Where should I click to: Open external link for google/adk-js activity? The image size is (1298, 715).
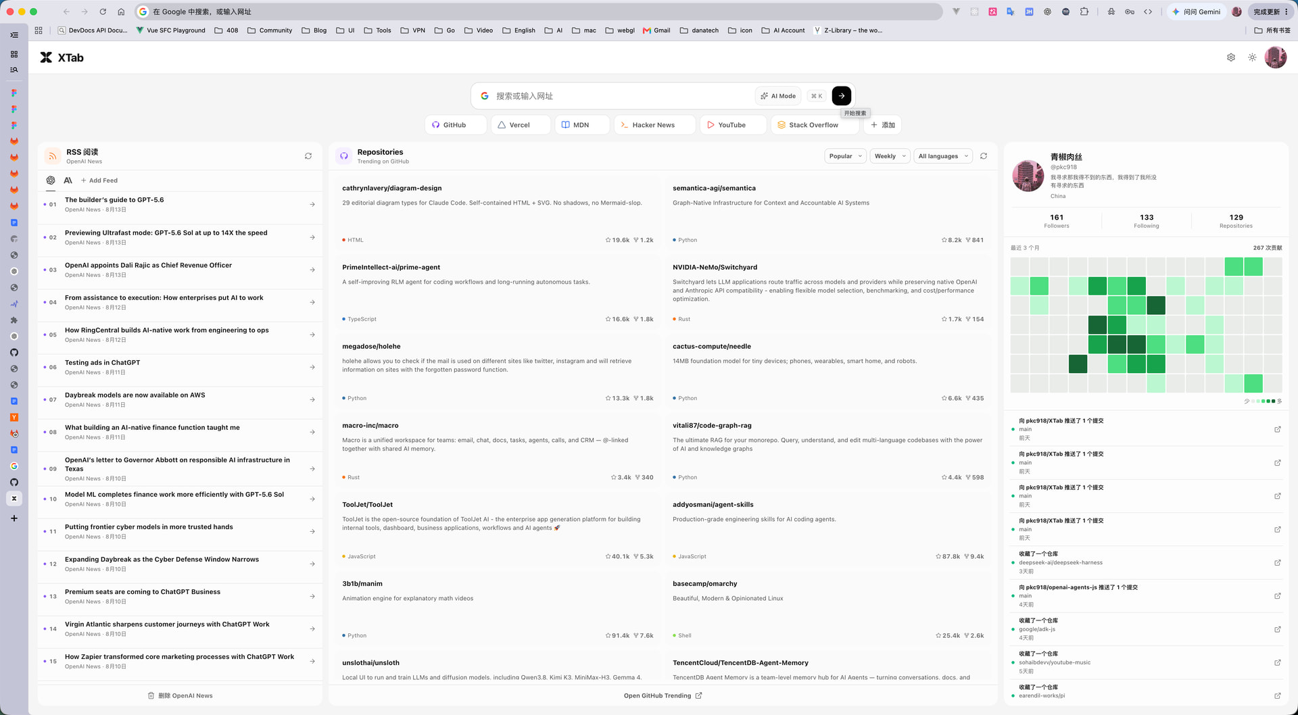[1278, 629]
